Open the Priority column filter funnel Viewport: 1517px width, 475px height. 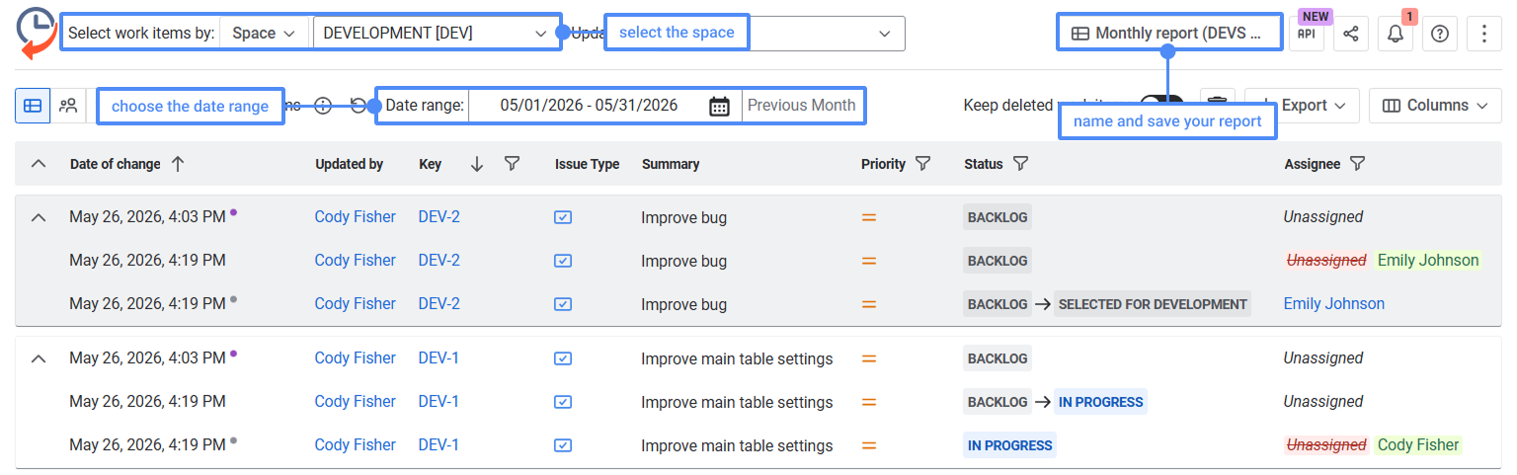tap(922, 164)
